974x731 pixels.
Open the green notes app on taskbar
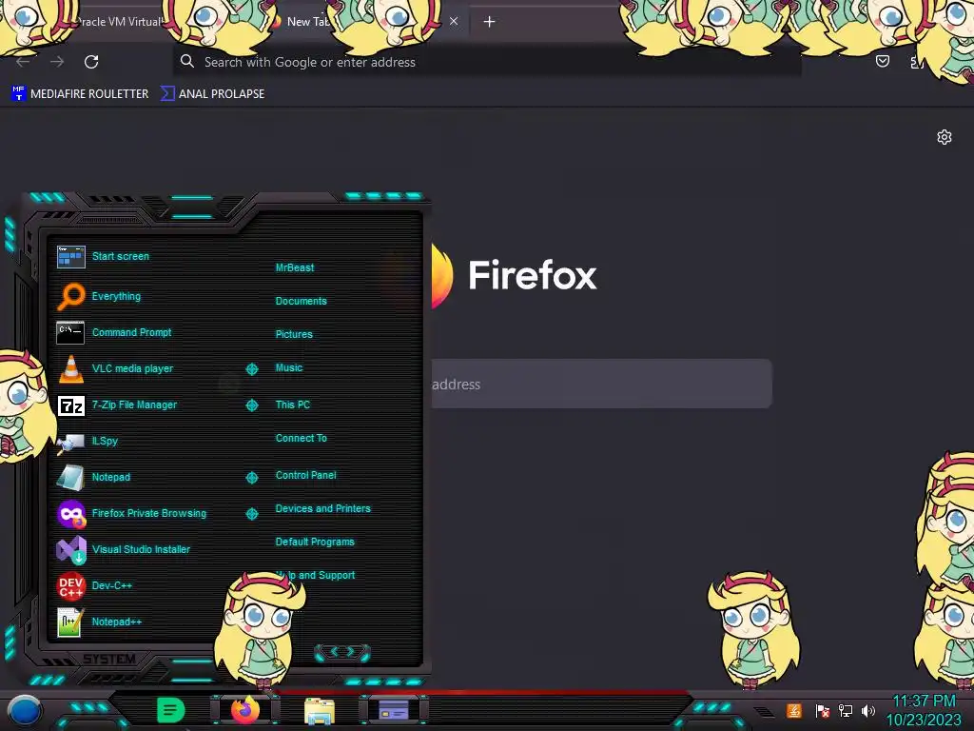[171, 710]
